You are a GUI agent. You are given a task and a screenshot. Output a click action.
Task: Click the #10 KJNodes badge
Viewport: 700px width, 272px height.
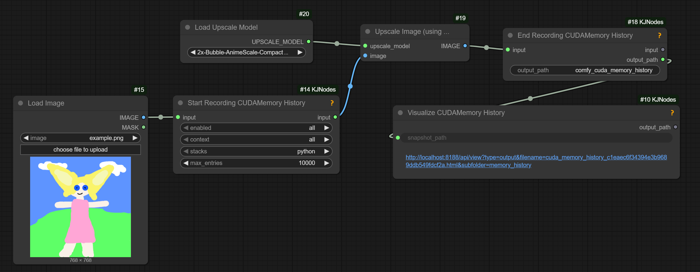pos(658,100)
